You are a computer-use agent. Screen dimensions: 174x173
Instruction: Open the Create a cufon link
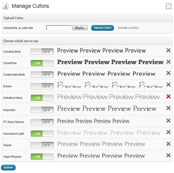(x=128, y=28)
